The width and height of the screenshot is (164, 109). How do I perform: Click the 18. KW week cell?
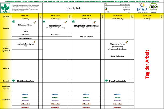[x=6, y=17]
